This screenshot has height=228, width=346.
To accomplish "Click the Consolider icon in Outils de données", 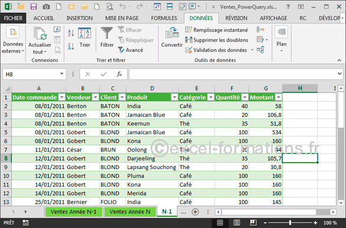I will [x=260, y=29].
